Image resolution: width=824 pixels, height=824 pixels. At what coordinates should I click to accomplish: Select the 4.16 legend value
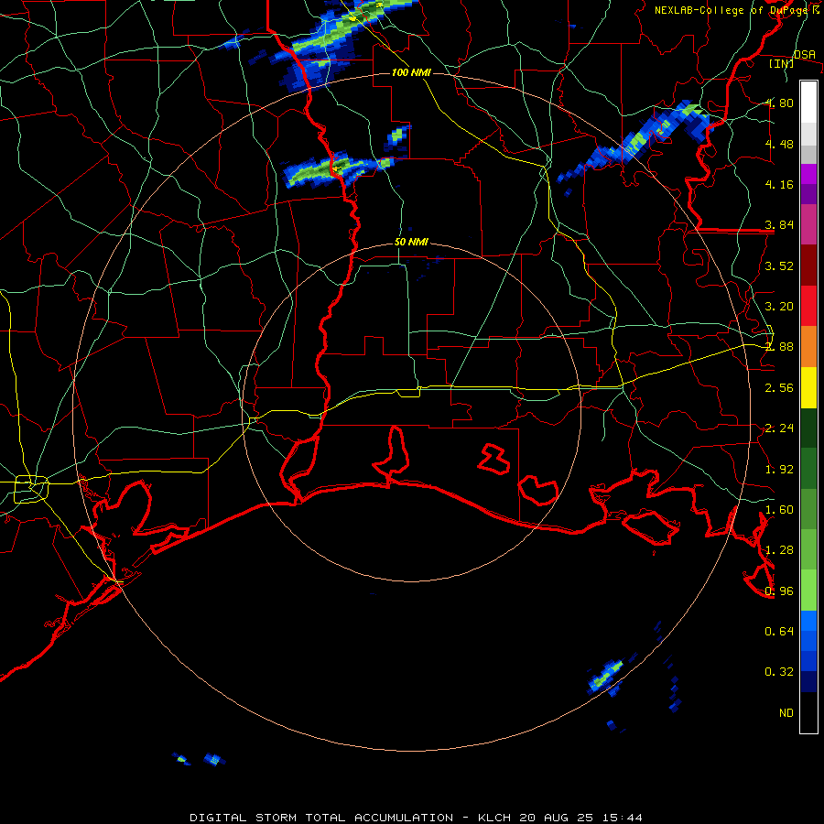pyautogui.click(x=779, y=184)
